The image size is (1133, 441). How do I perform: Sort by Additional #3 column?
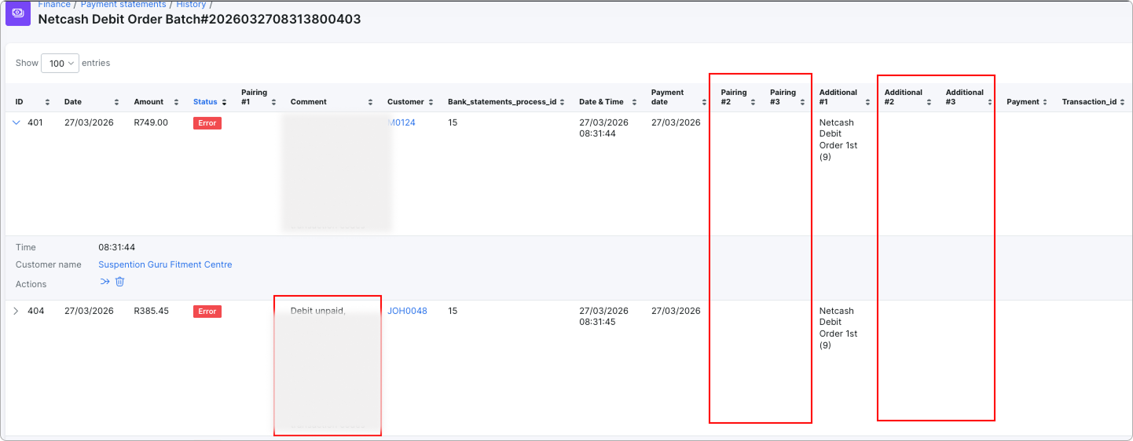(x=970, y=97)
